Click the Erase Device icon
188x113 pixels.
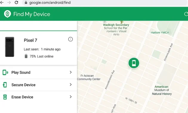pyautogui.click(x=5, y=97)
